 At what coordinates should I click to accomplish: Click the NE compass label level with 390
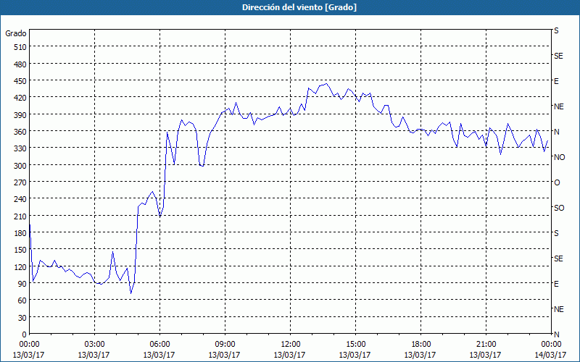coord(558,106)
